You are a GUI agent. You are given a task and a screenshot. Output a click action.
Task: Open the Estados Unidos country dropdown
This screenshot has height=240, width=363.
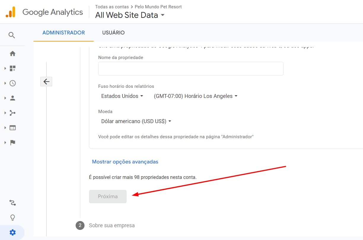coord(122,96)
